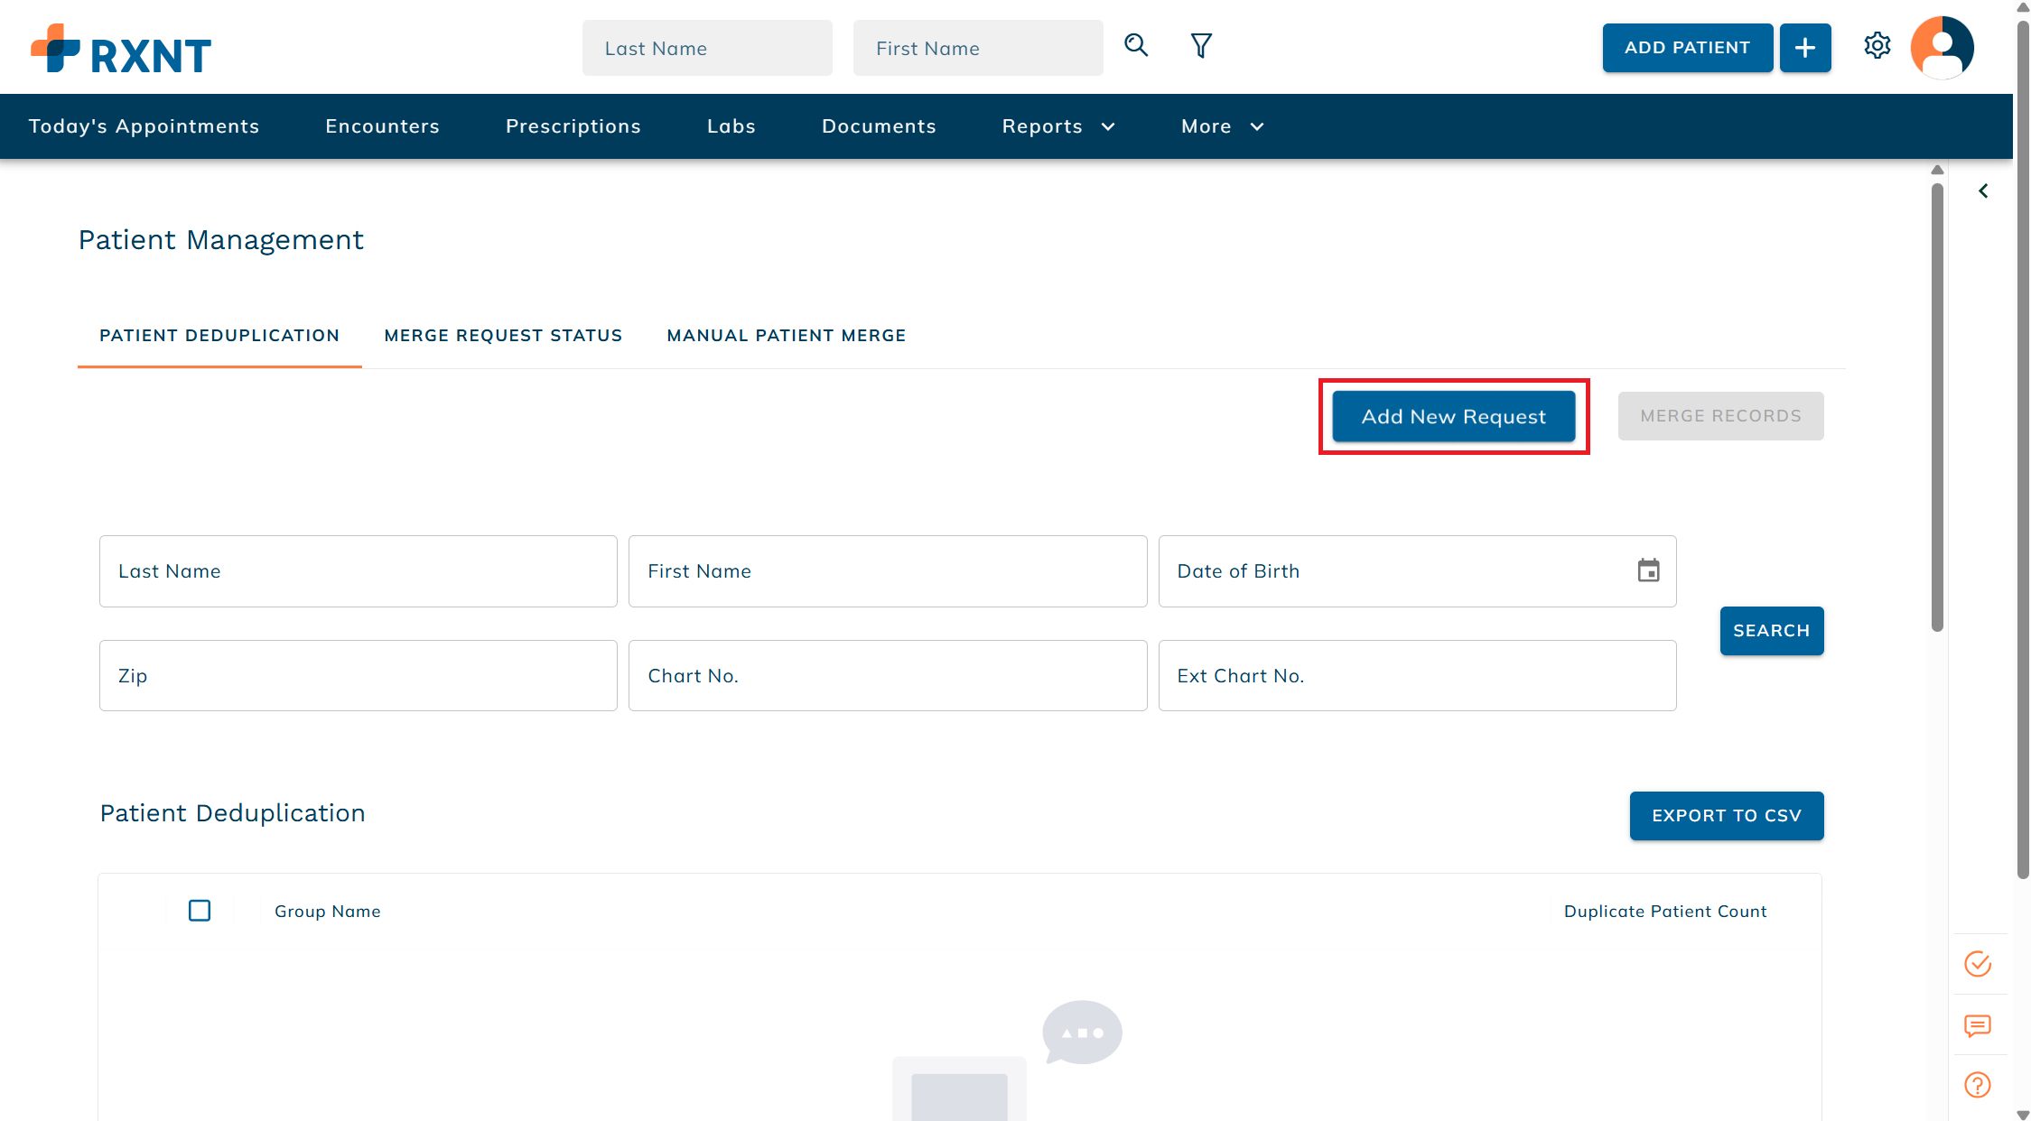Open the patient filter funnel icon
Image resolution: width=2031 pixels, height=1121 pixels.
click(x=1200, y=46)
